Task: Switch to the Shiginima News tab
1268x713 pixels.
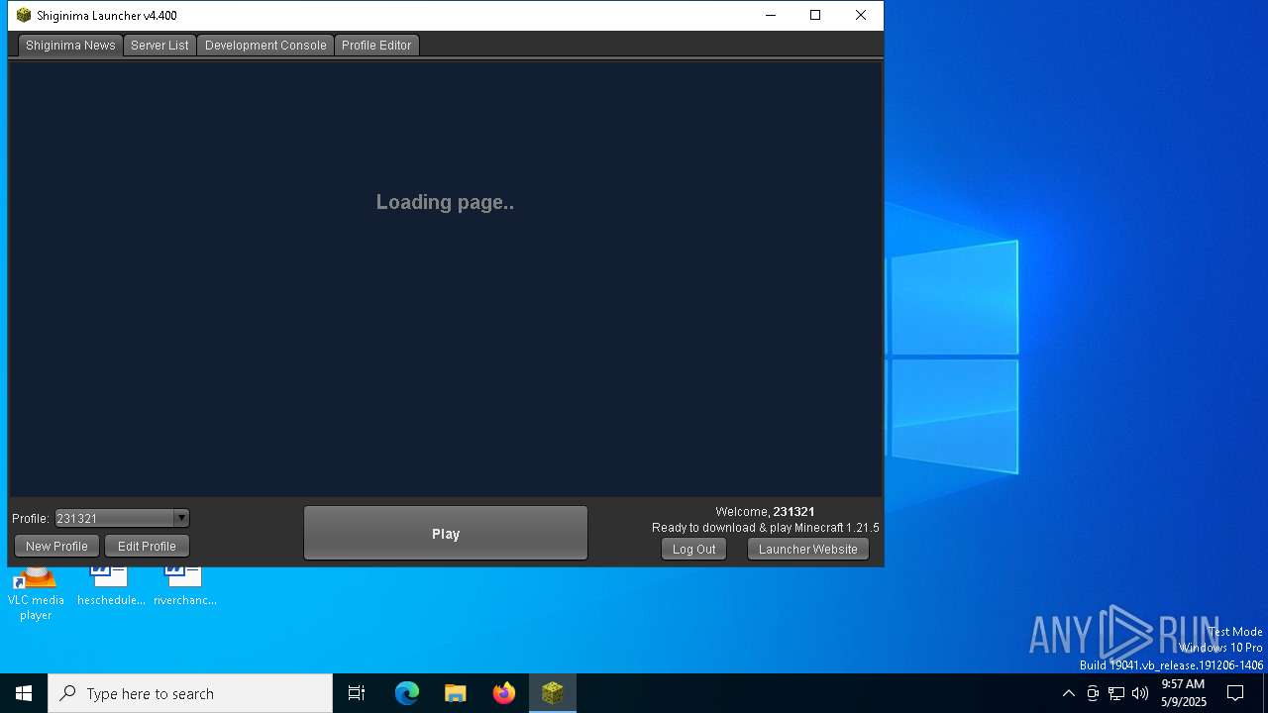Action: [70, 45]
